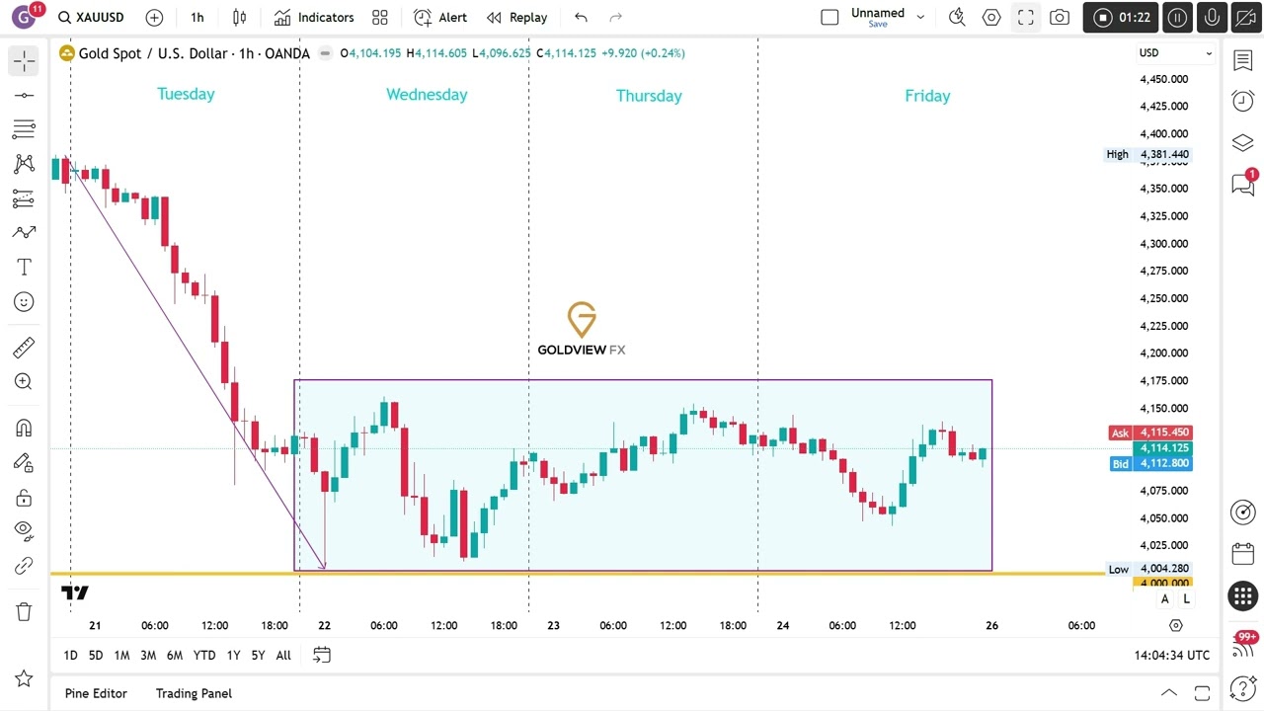
Task: Open the Fibonacci retracement tools
Action: point(24,129)
